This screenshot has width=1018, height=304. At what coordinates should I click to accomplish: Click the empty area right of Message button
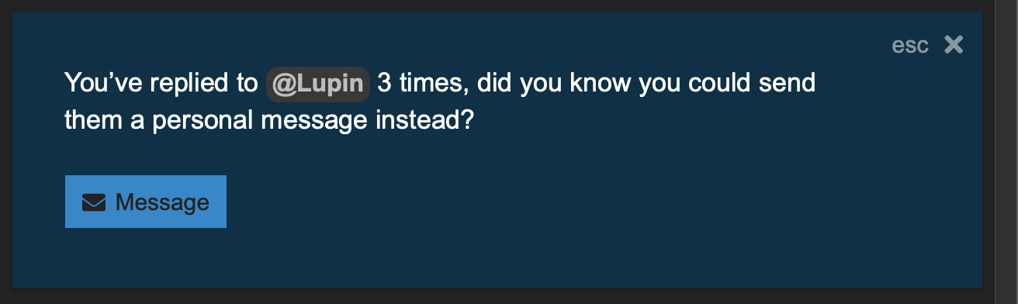(x=543, y=202)
